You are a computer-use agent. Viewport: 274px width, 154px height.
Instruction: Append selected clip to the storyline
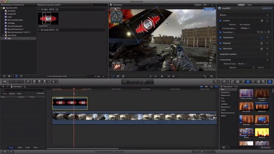[x=45, y=82]
